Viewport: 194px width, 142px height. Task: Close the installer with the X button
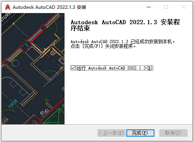coord(184,7)
